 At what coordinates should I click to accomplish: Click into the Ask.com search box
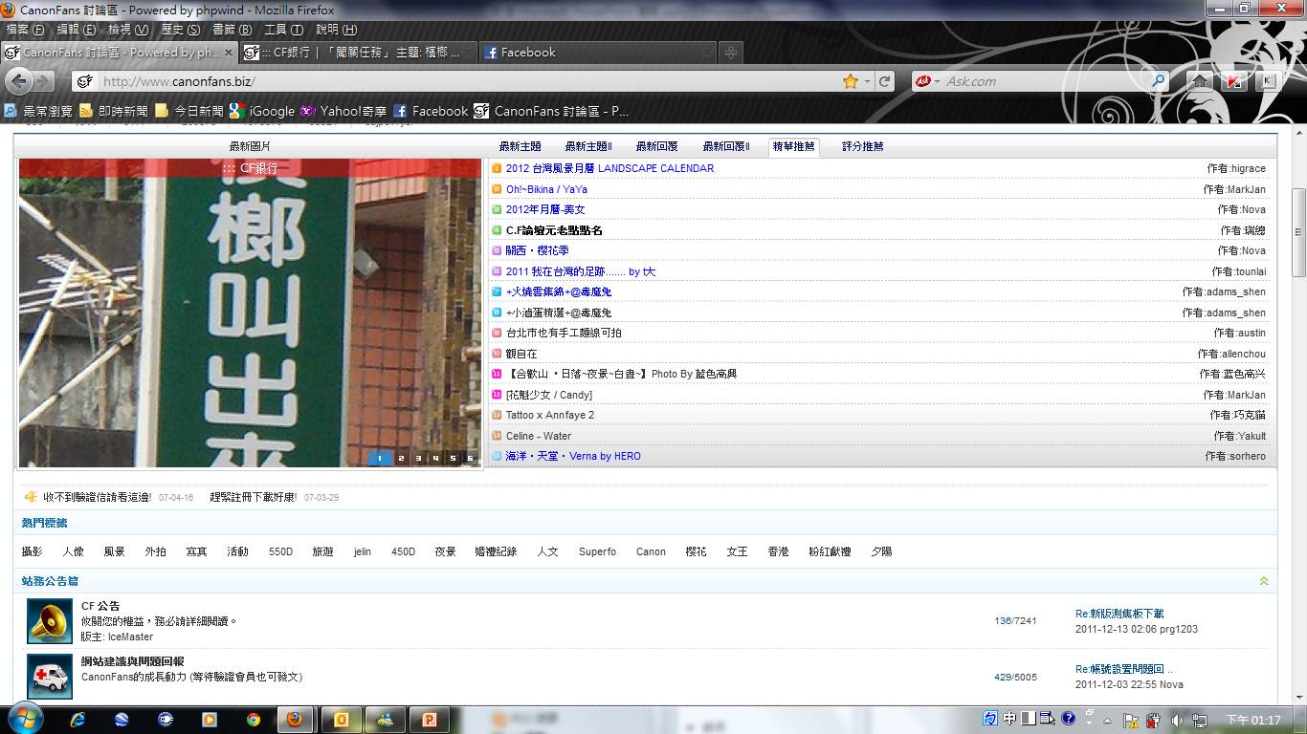pos(1045,81)
